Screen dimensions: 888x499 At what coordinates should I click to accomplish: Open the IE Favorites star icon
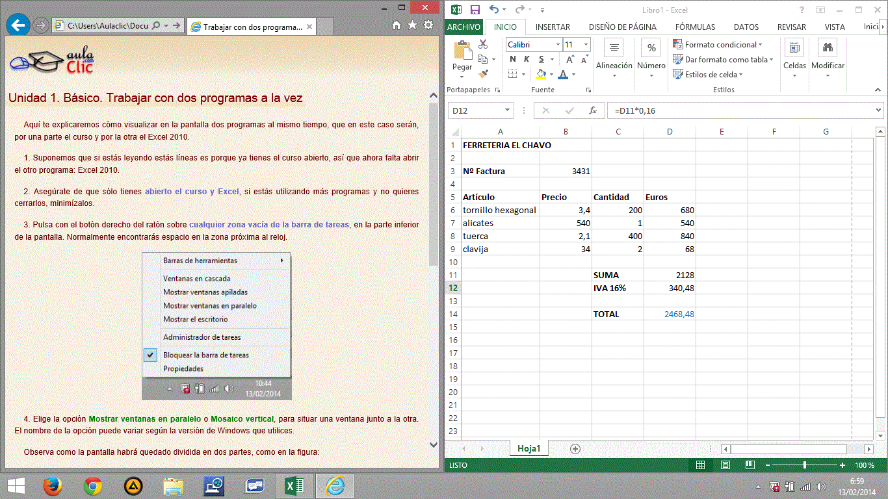[x=412, y=25]
